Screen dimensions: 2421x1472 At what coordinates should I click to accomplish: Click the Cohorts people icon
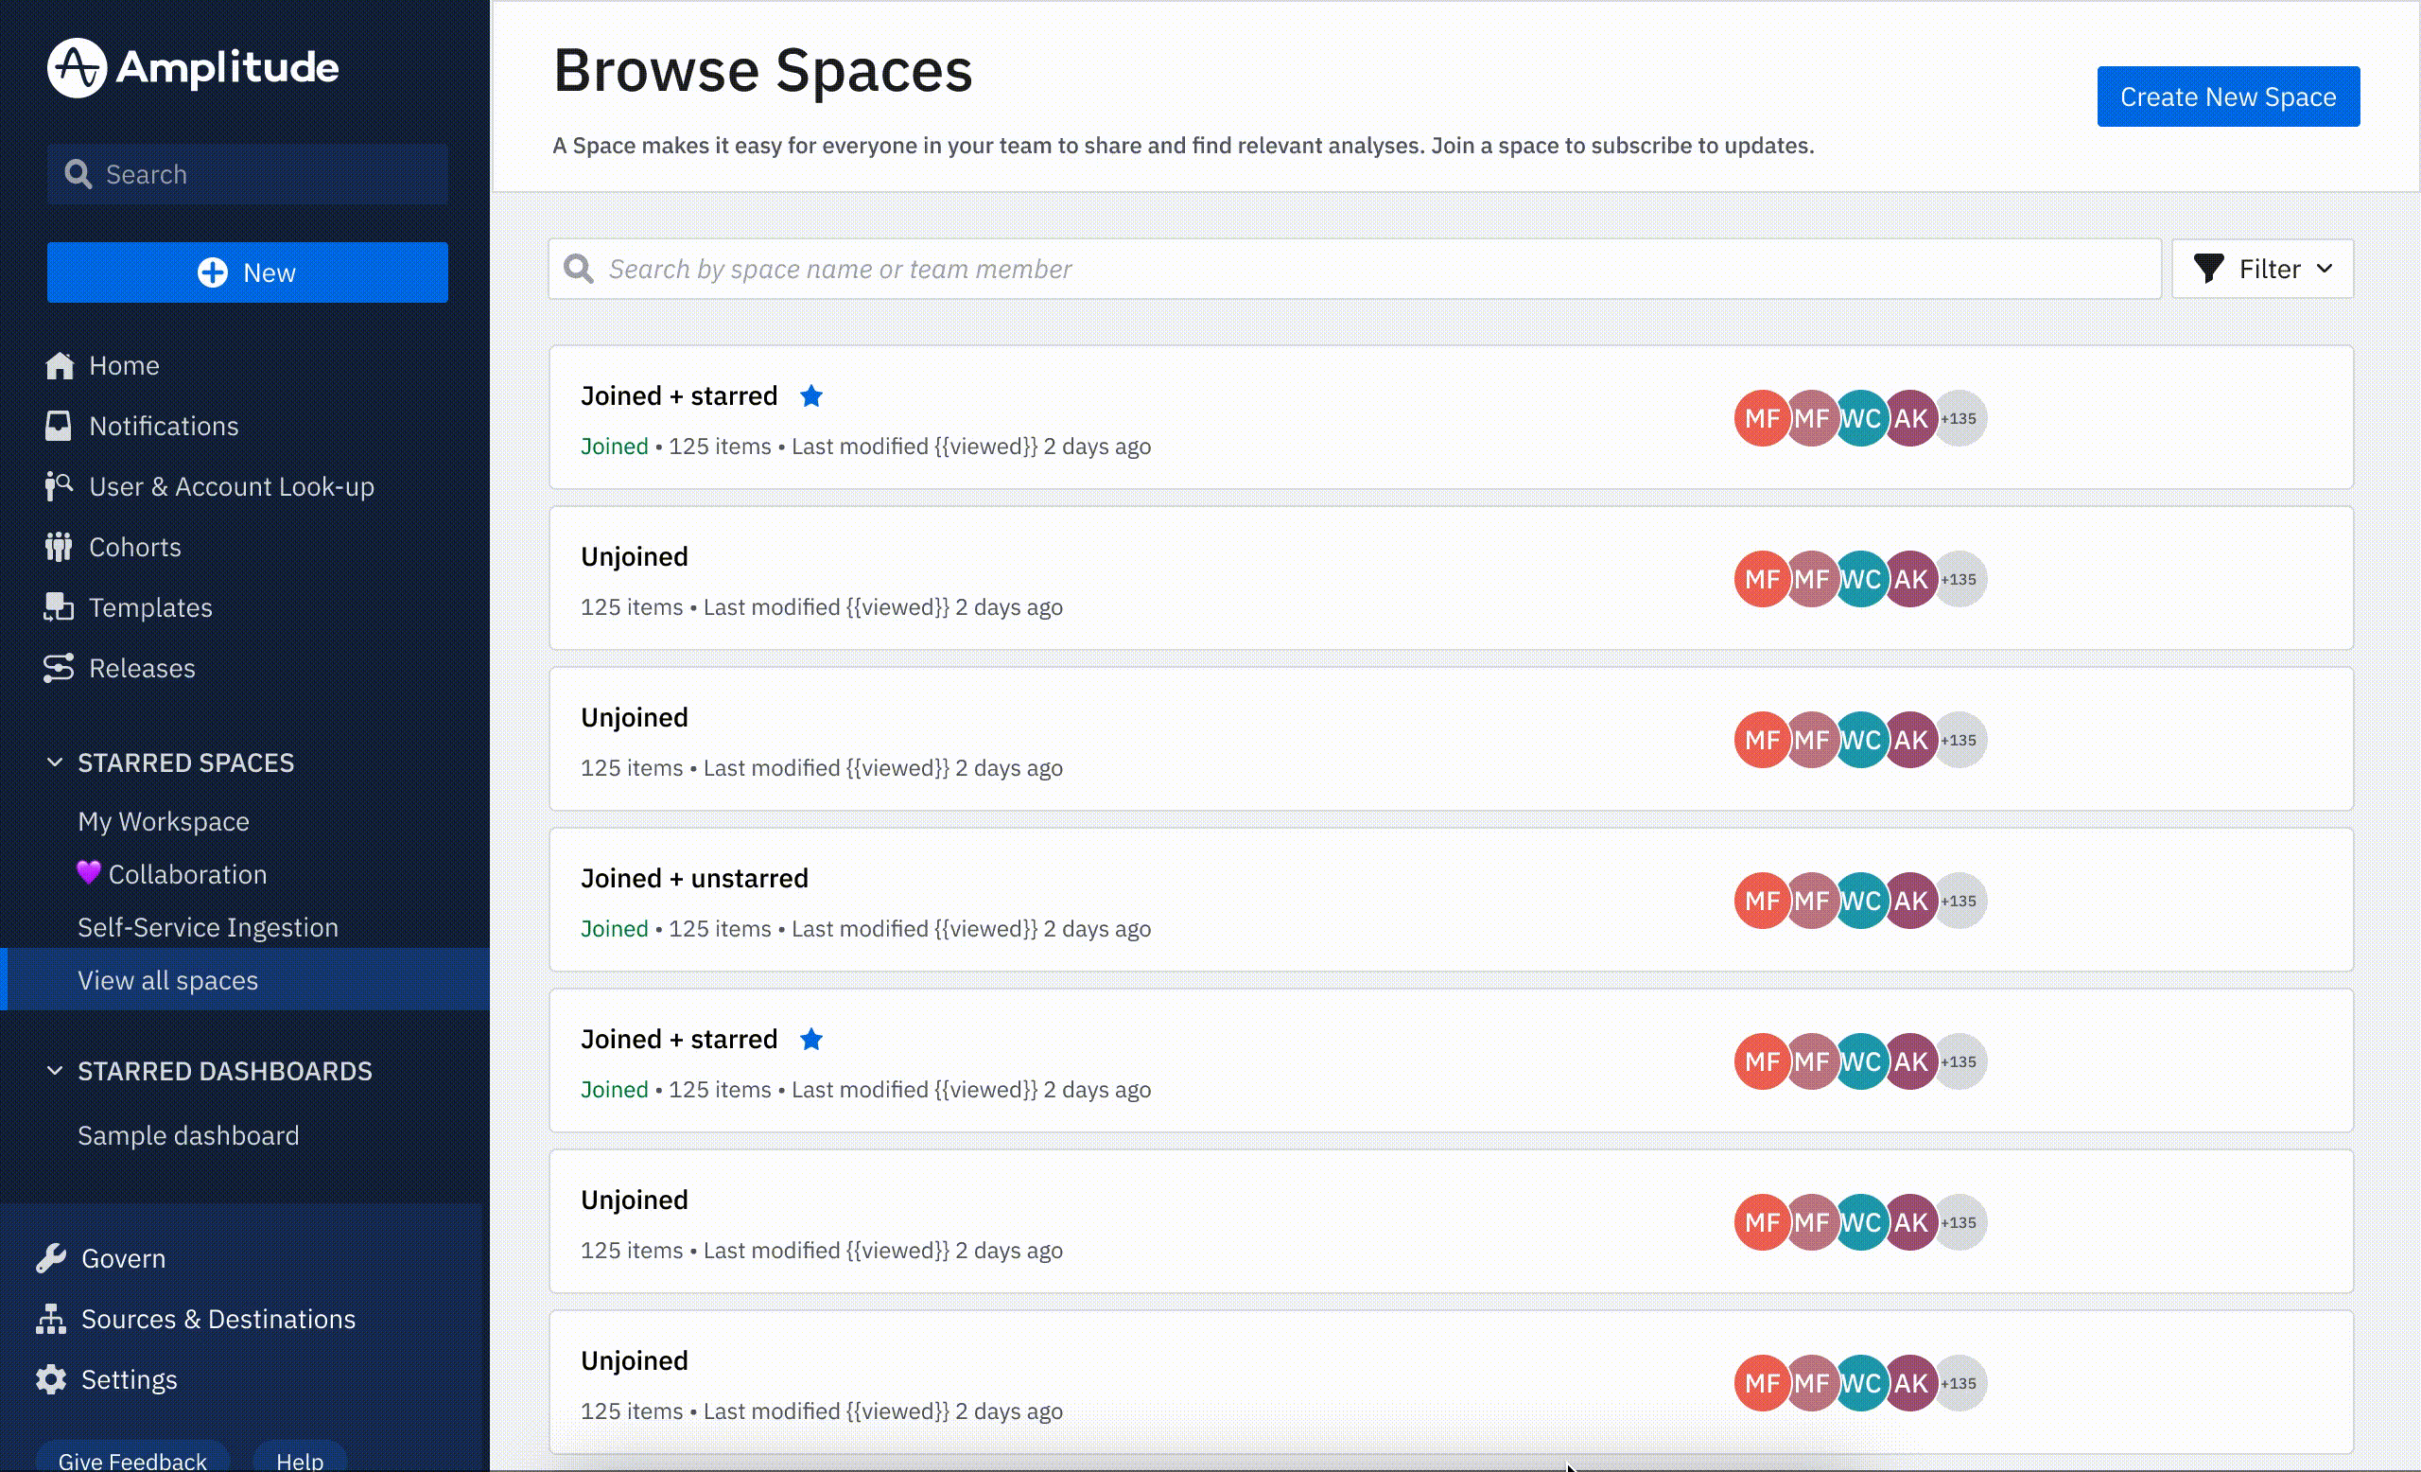click(58, 547)
